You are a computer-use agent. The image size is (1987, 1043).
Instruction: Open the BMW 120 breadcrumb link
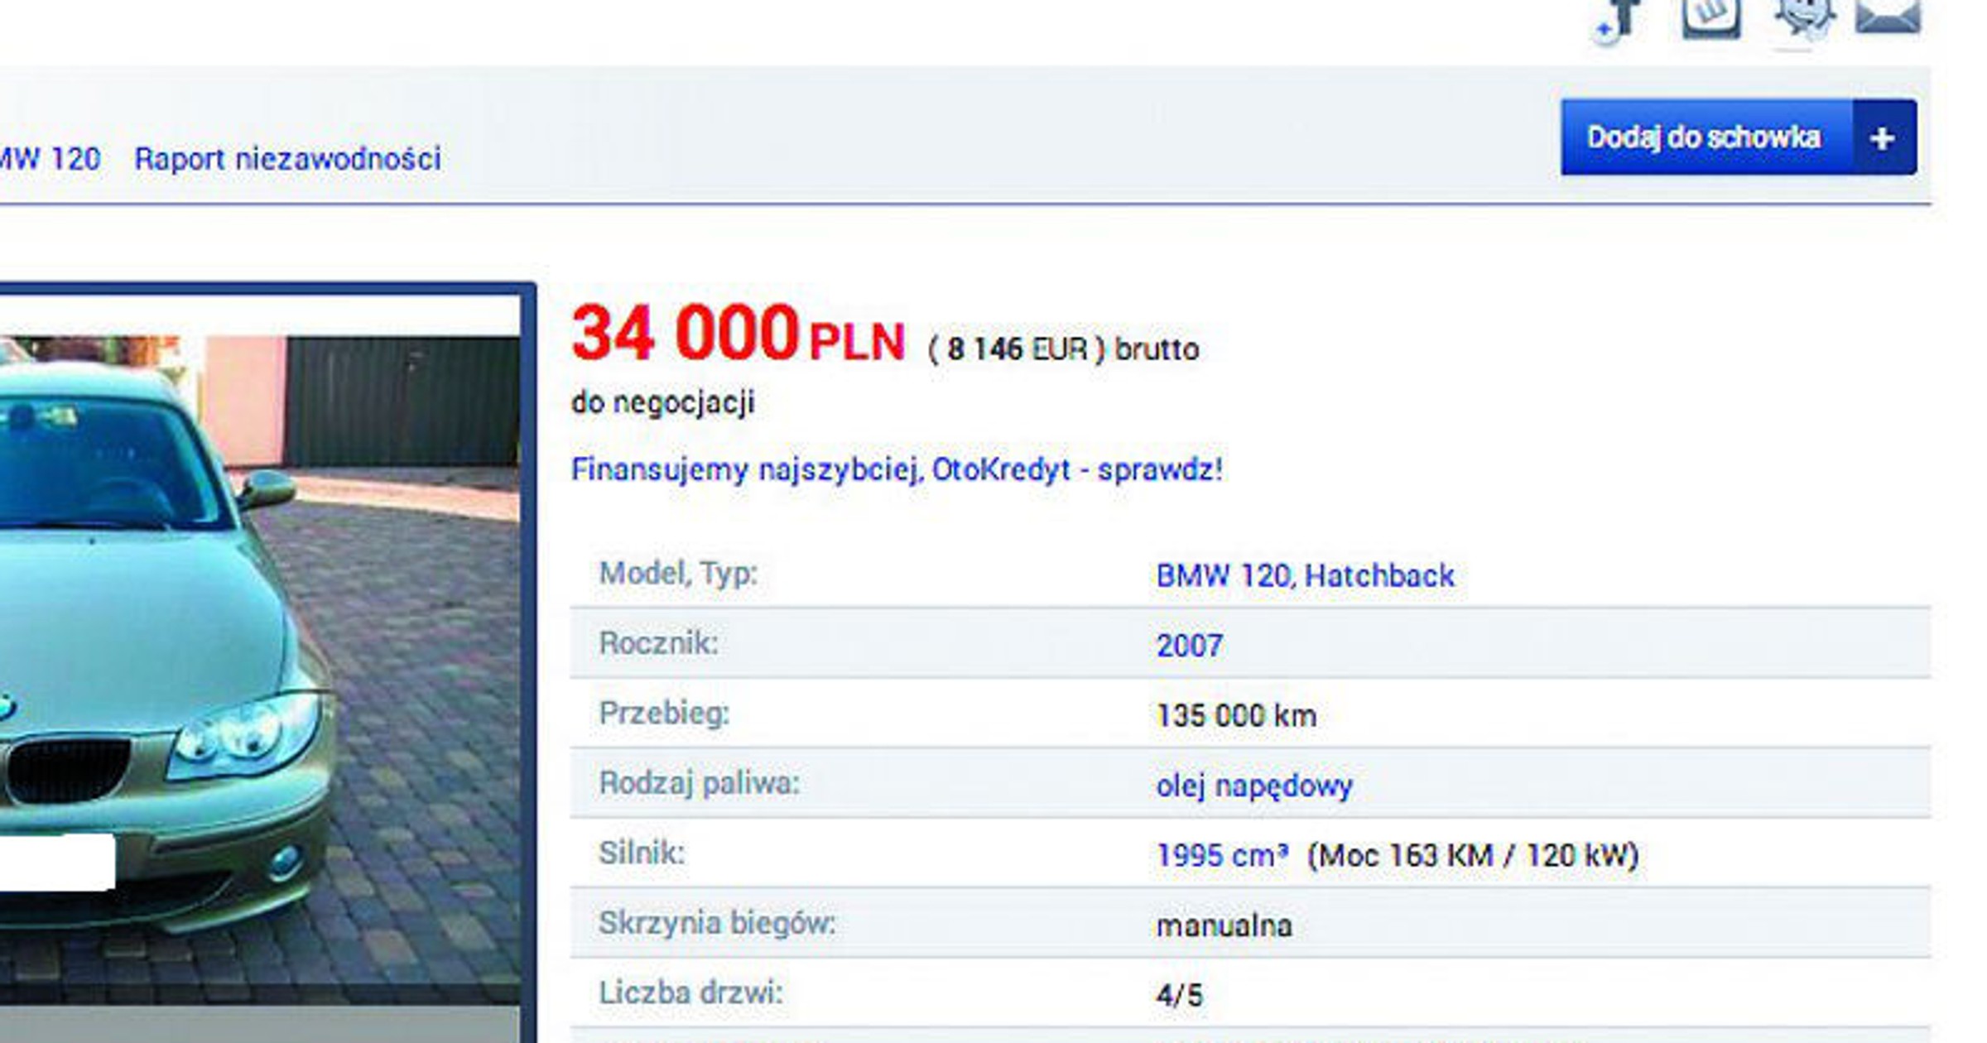pyautogui.click(x=50, y=158)
